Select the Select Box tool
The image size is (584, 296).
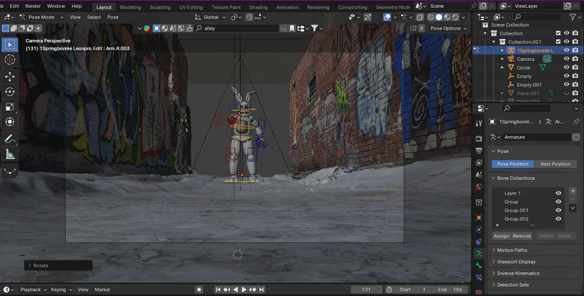(10, 44)
